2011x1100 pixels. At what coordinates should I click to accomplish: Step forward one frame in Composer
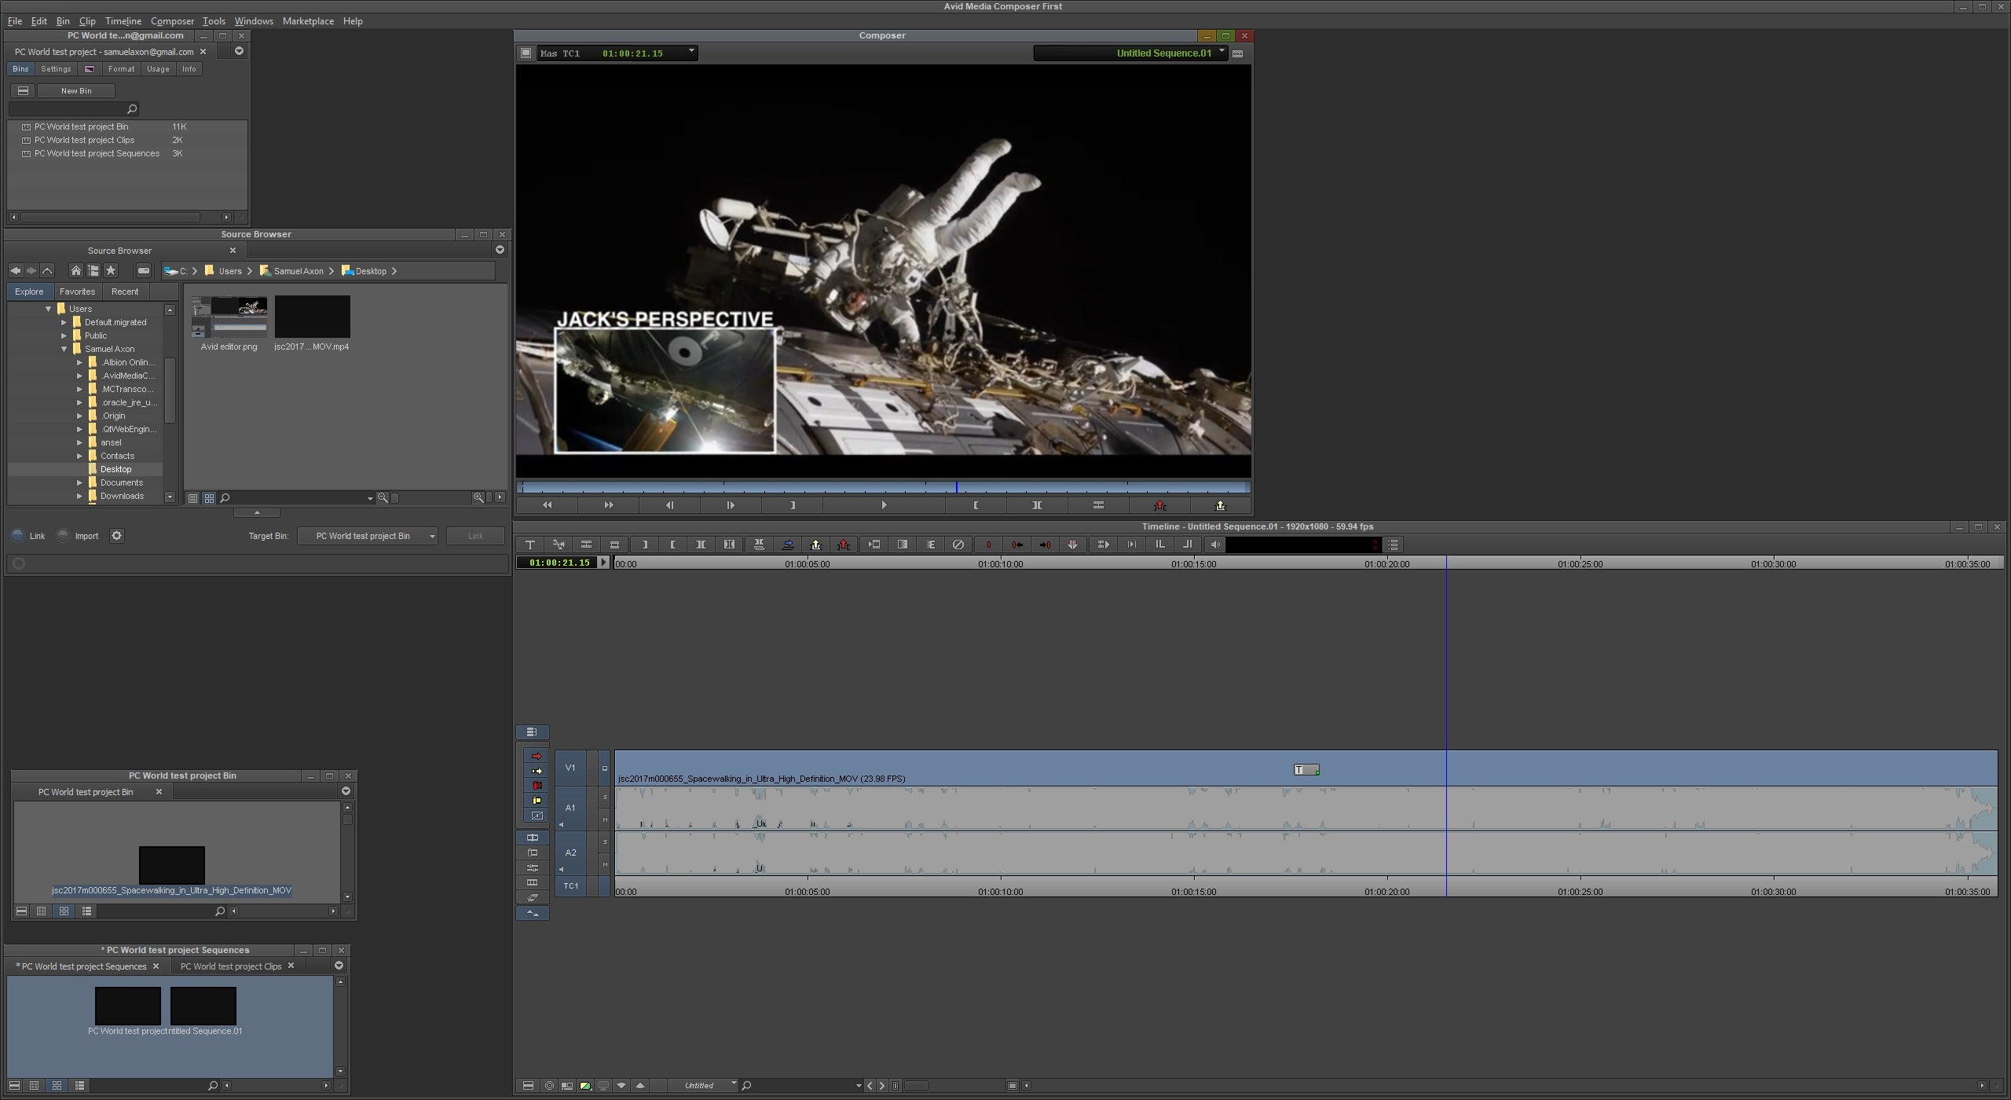pos(731,505)
